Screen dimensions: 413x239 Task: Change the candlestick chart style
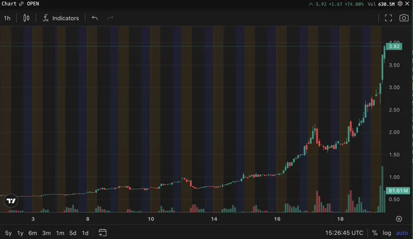point(26,18)
